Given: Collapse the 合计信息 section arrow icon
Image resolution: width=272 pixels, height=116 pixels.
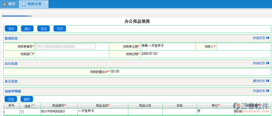Looking at the screenshot, I should coord(267,63).
